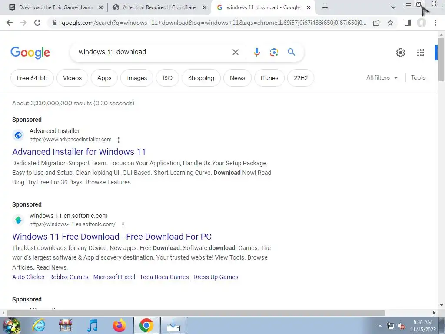Share this page using the share icon
Image resolution: width=445 pixels, height=334 pixels.
[x=376, y=23]
